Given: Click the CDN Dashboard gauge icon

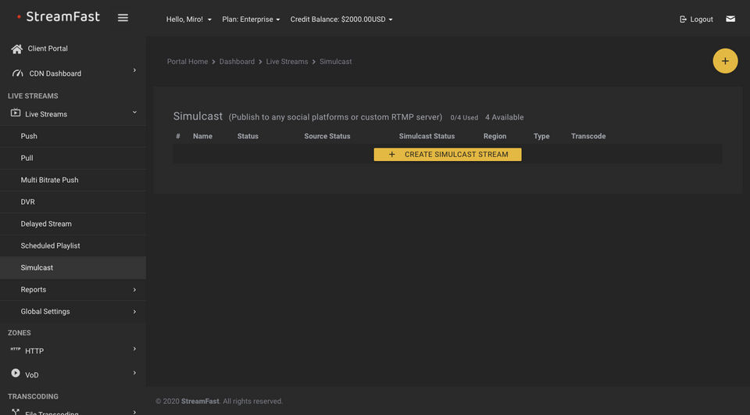Looking at the screenshot, I should (x=16, y=73).
